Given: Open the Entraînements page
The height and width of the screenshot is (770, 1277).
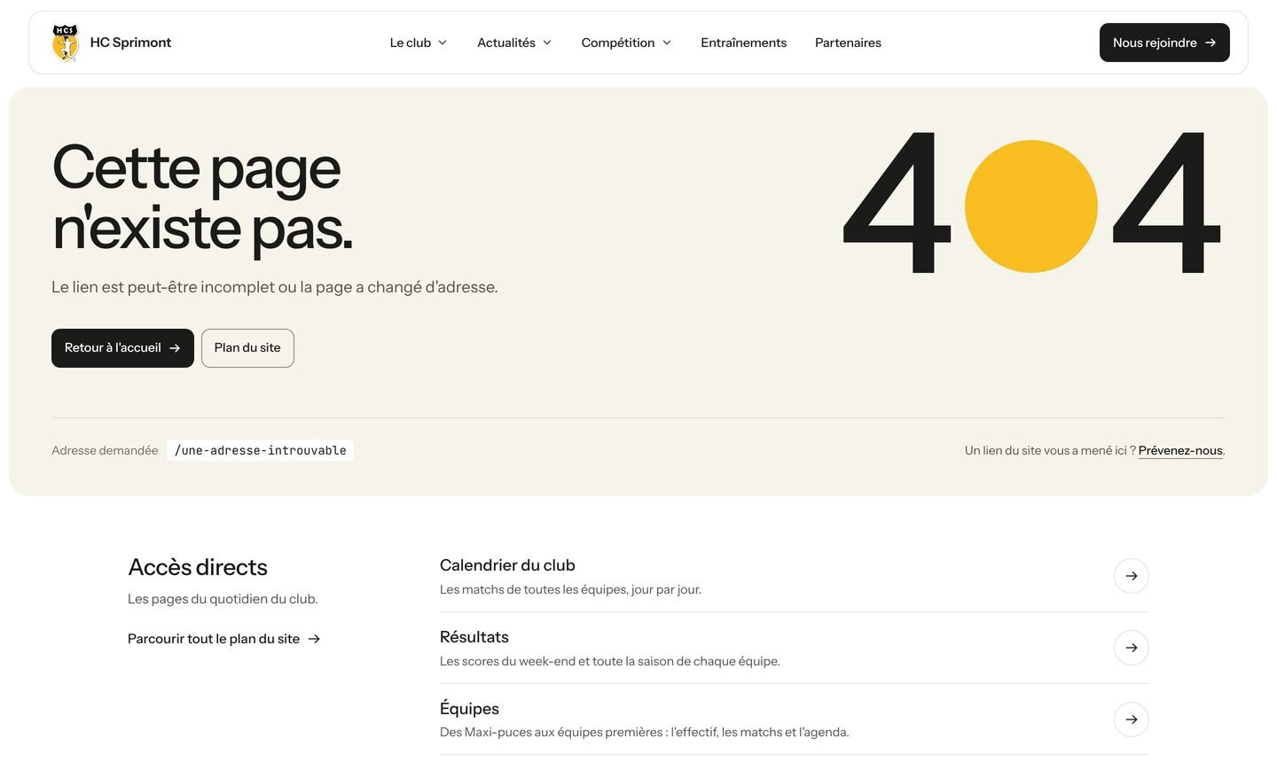Looking at the screenshot, I should (x=743, y=43).
